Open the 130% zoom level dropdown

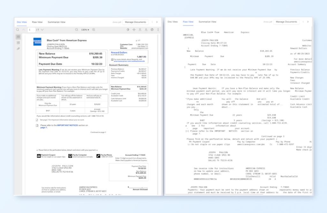tap(86, 29)
